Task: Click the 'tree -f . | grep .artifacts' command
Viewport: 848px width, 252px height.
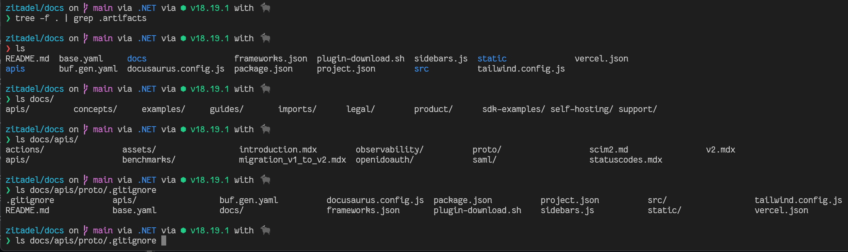Action: tap(81, 18)
